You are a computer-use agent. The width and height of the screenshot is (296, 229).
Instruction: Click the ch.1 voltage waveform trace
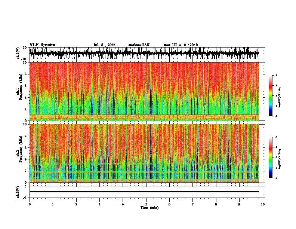pos(144,53)
